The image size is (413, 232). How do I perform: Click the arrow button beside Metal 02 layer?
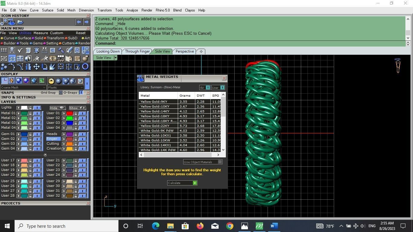[x=18, y=118]
